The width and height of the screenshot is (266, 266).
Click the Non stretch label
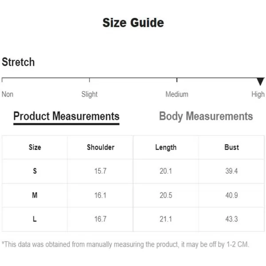8,94
